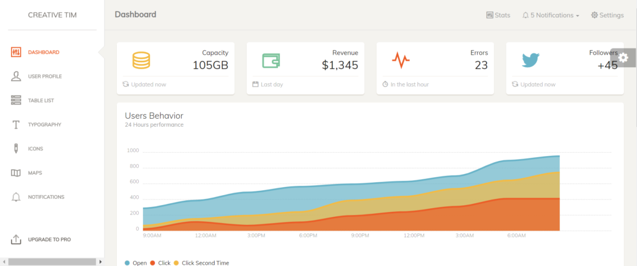Image resolution: width=637 pixels, height=266 pixels.
Task: Click the 3:00PM axis label
Action: (x=256, y=236)
